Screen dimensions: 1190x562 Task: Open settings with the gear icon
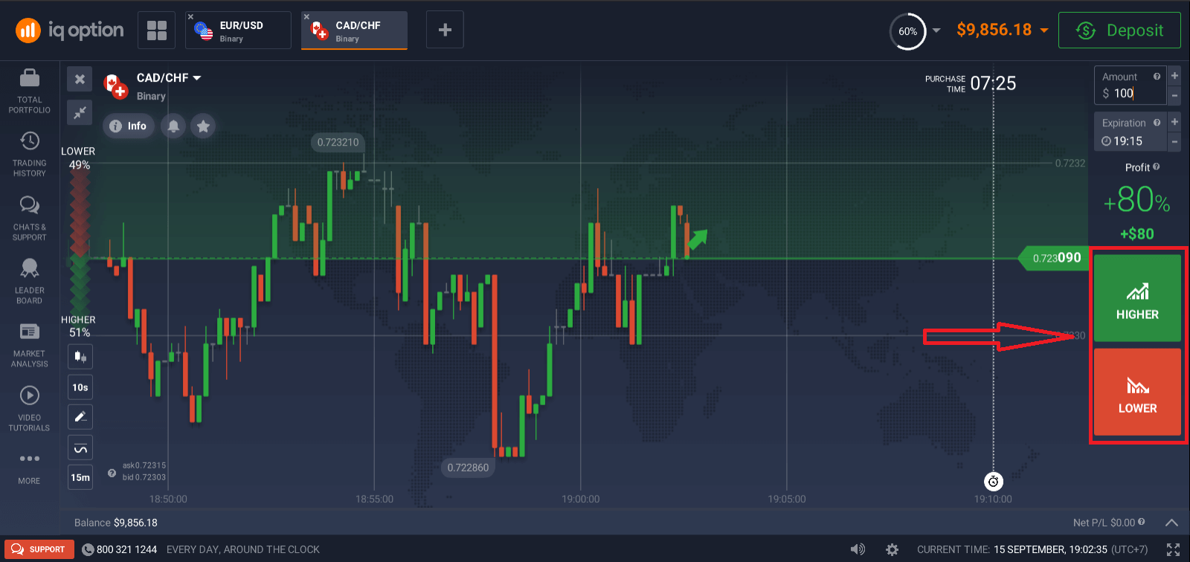tap(892, 549)
